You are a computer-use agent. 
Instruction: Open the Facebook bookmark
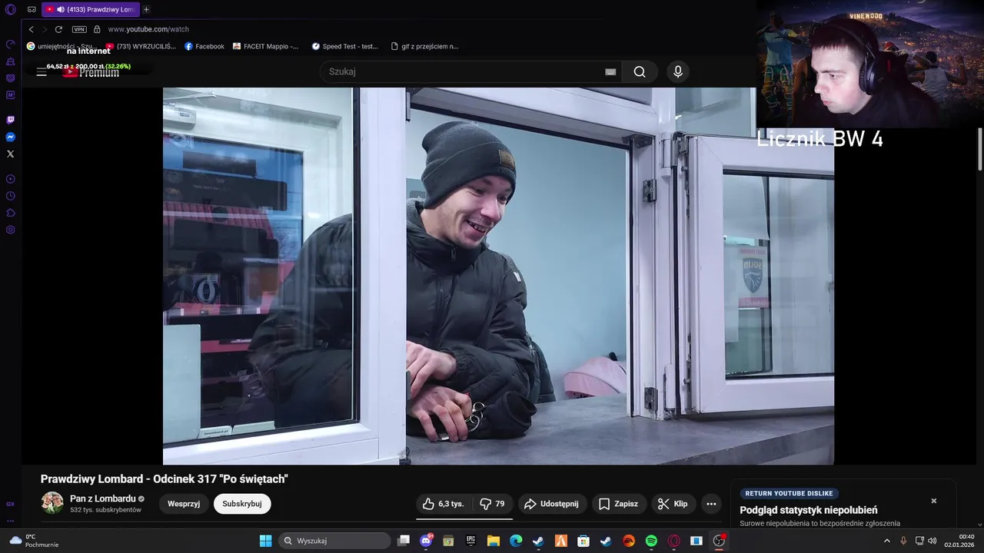204,46
